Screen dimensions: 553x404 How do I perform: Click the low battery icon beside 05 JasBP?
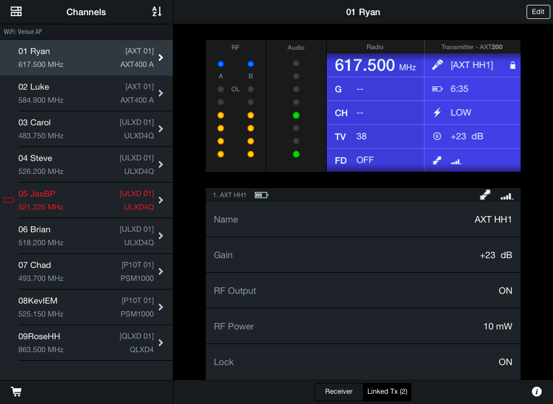[9, 200]
